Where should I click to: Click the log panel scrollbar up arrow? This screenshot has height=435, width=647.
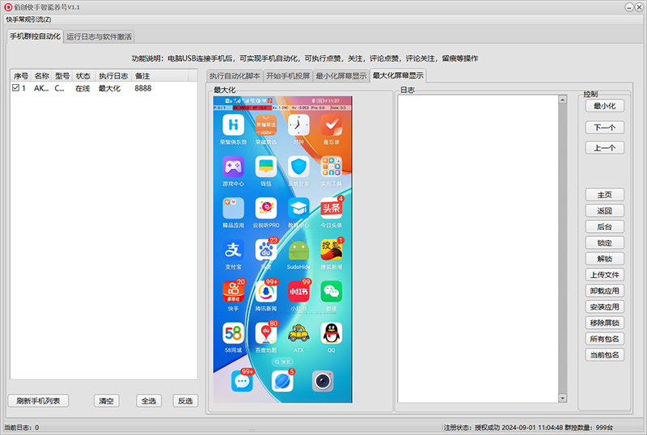562,99
